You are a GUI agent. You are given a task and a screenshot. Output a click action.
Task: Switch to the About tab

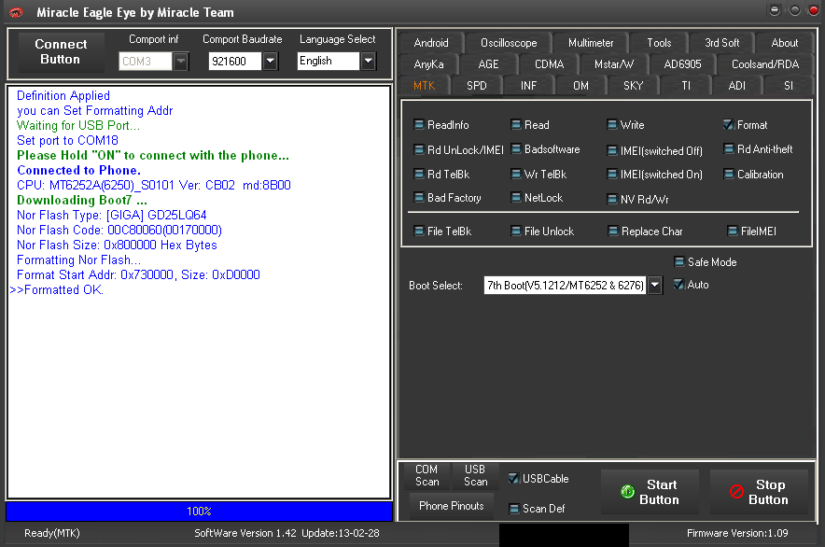click(x=785, y=43)
